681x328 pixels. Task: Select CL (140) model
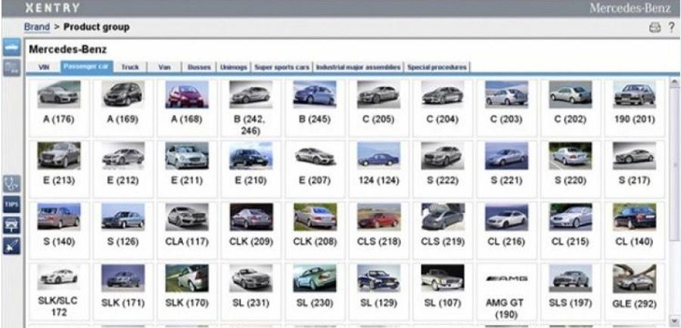coord(635,231)
